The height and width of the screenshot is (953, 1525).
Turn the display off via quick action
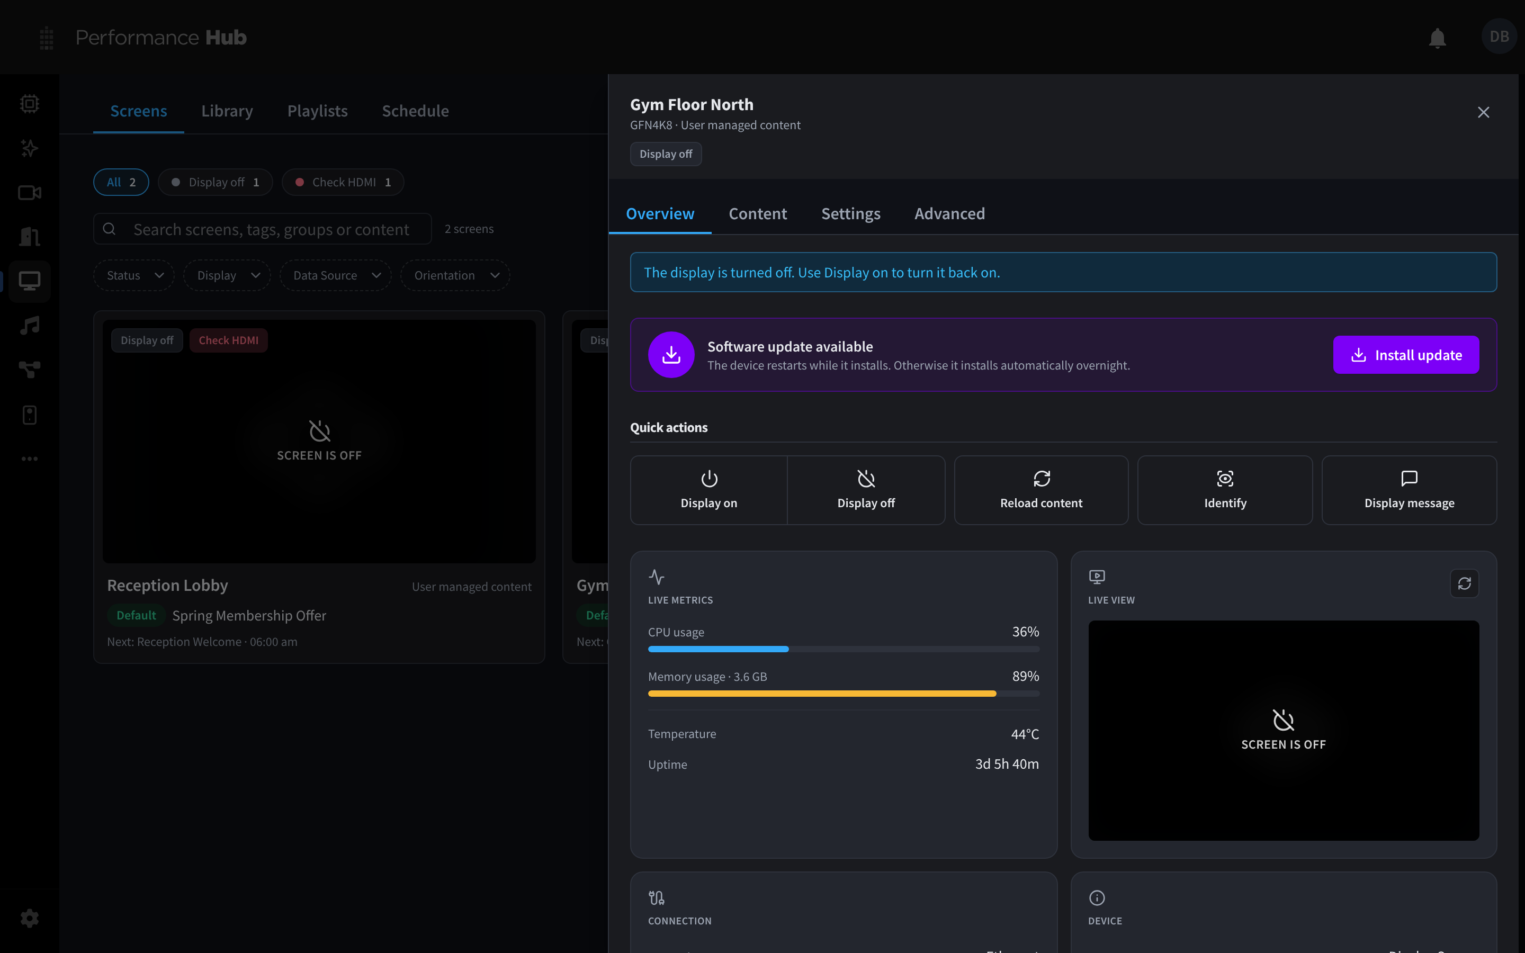coord(866,490)
